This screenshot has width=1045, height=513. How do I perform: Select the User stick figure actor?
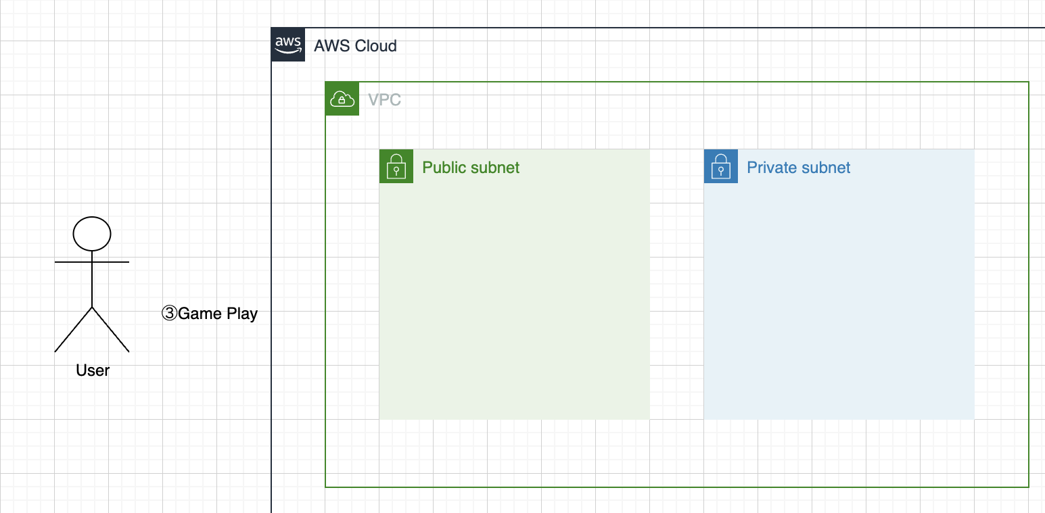(92, 285)
